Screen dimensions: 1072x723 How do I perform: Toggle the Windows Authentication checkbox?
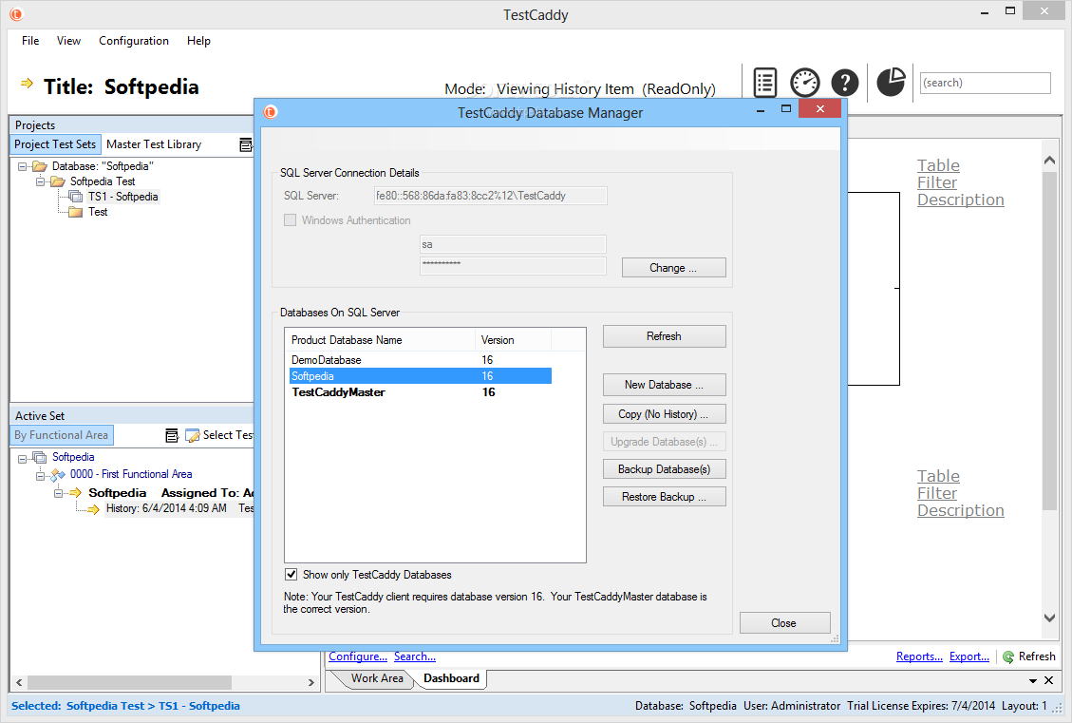coord(290,220)
